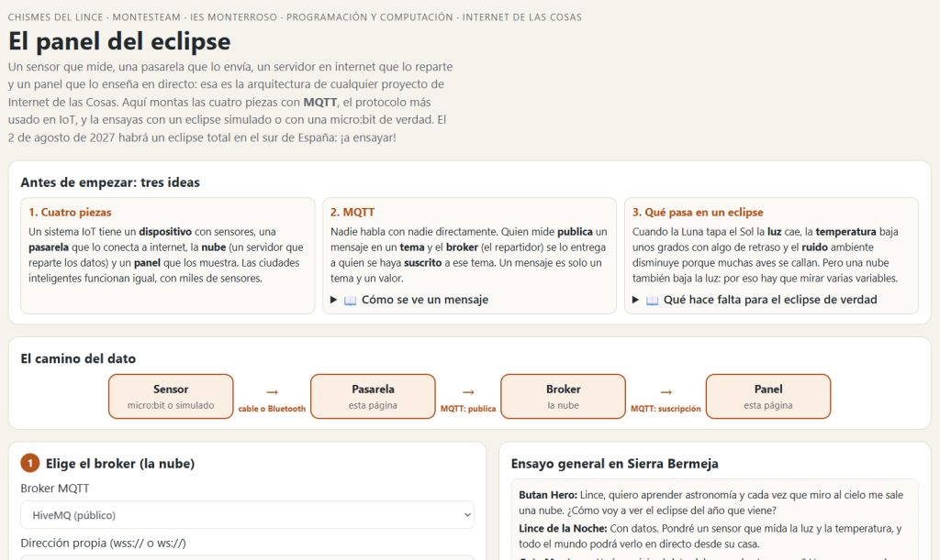Click the 'El camino del dato' heading

click(x=78, y=358)
